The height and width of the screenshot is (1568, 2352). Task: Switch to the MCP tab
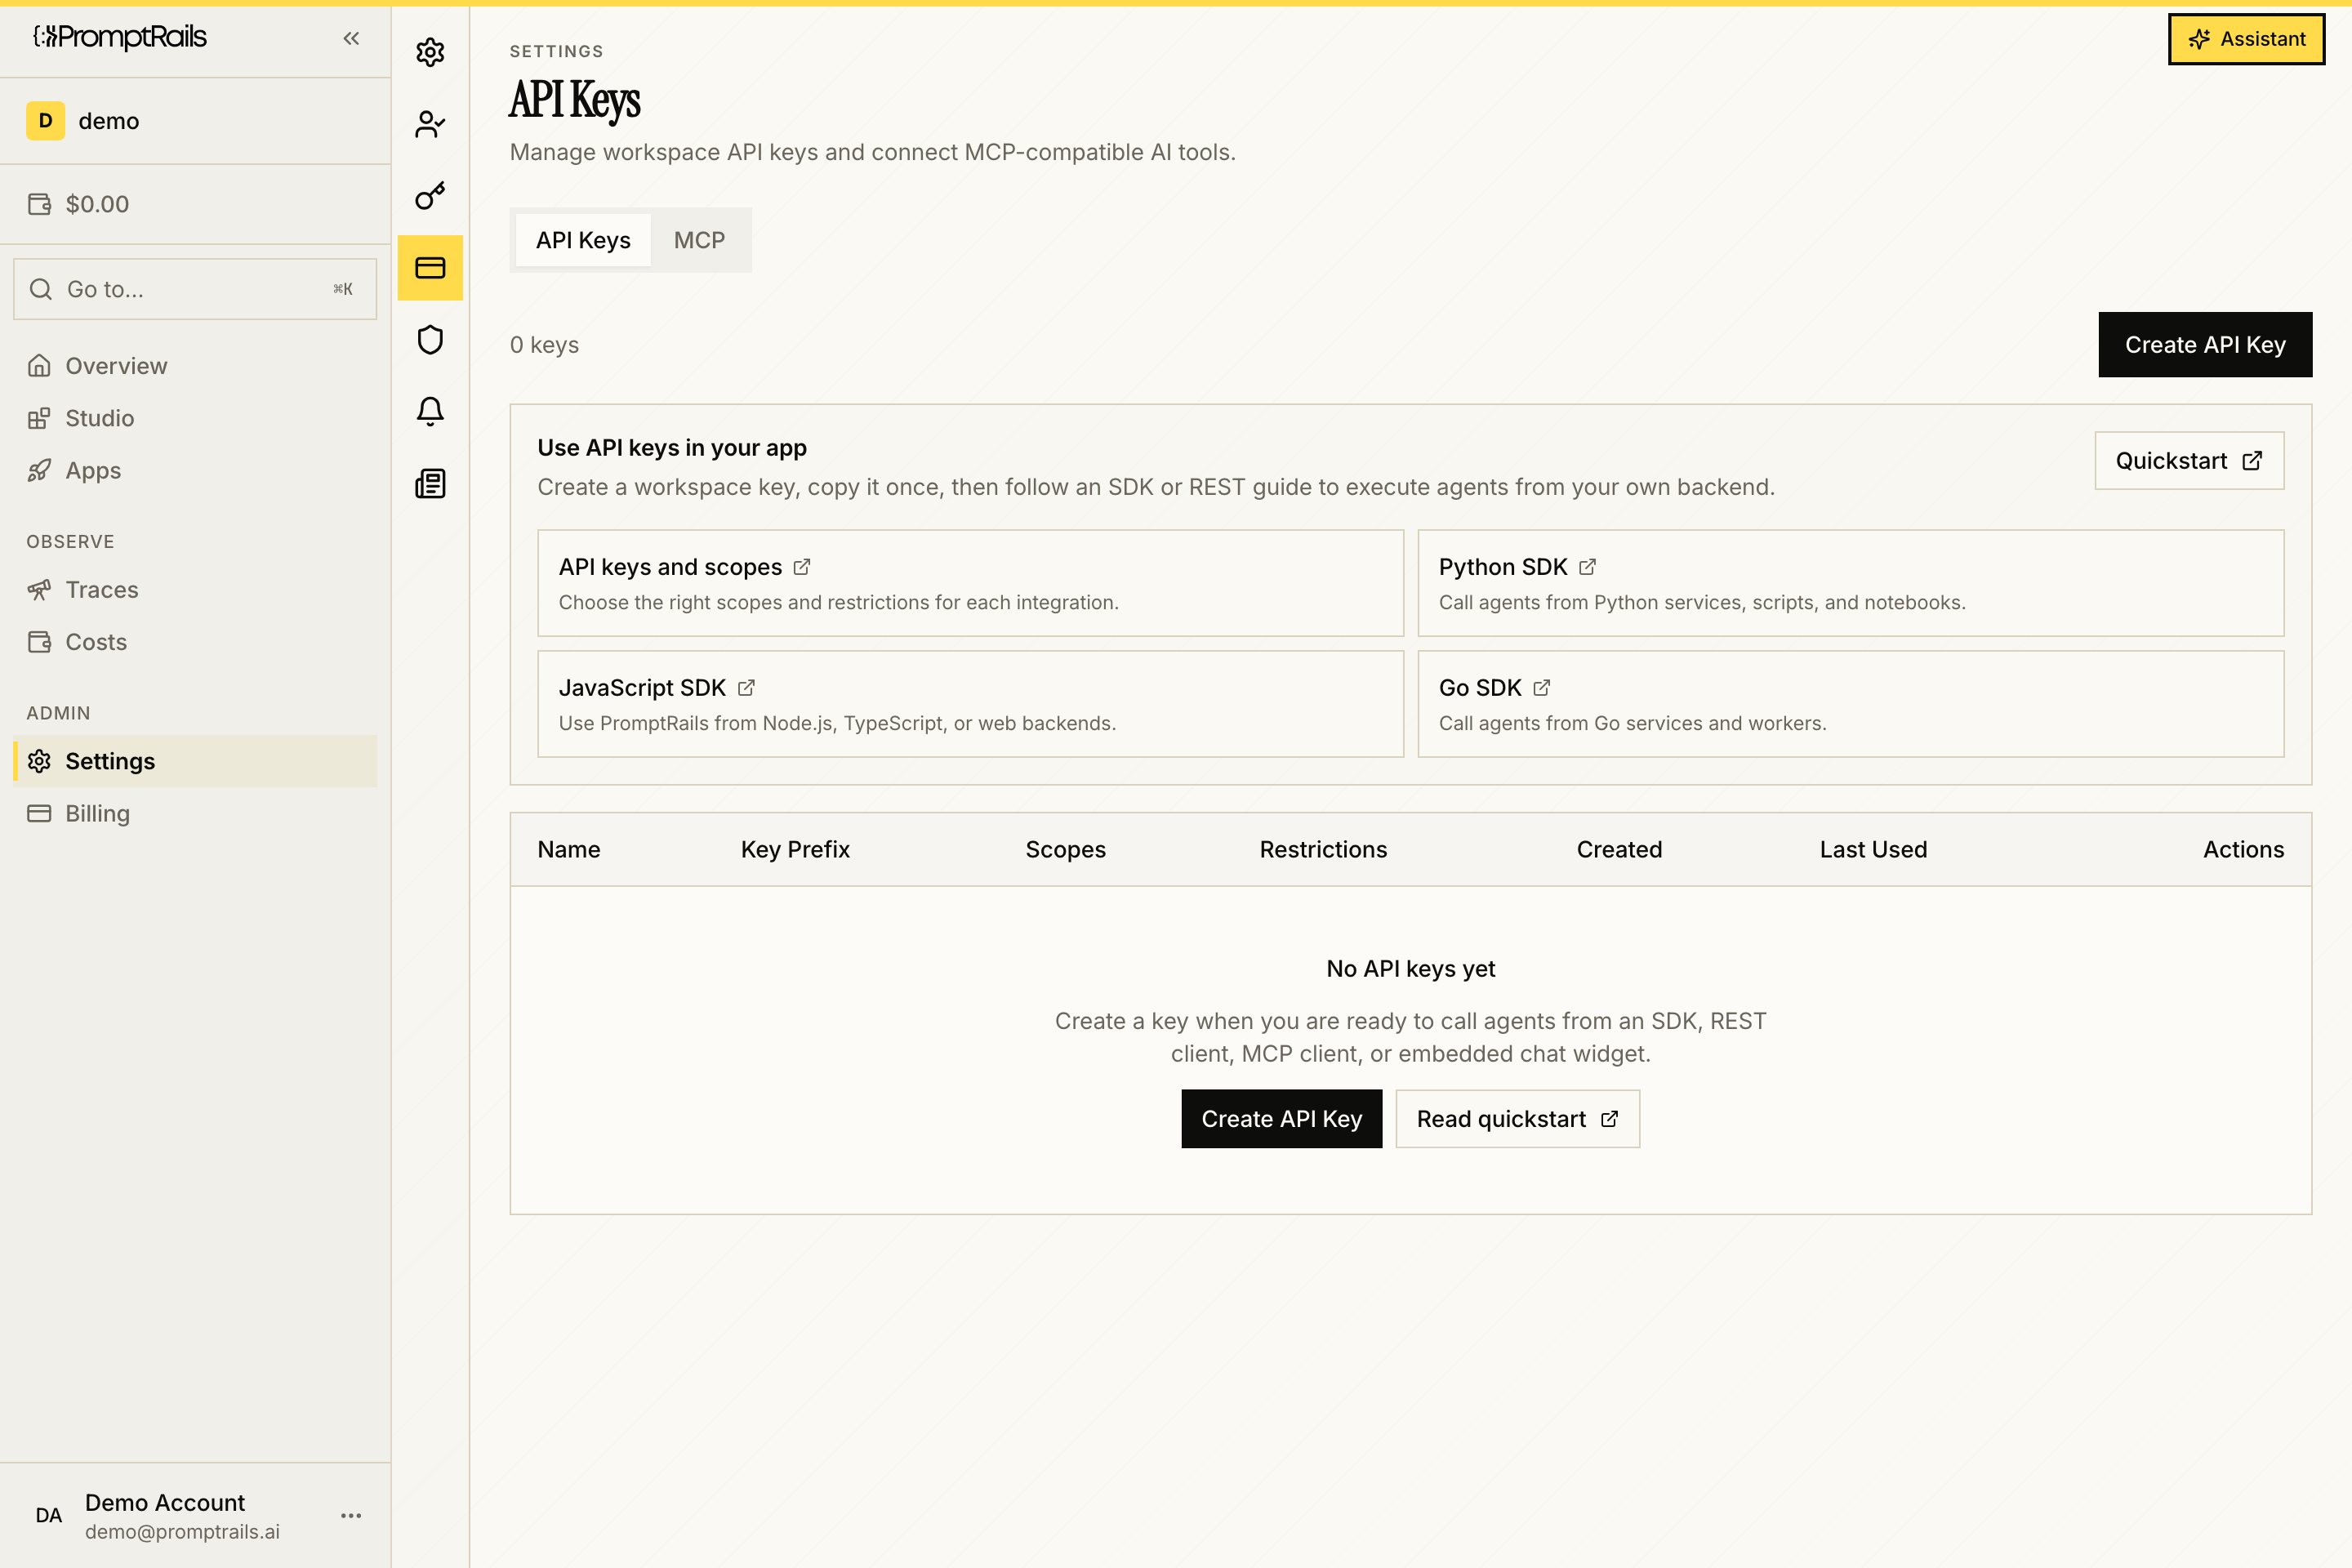699,240
